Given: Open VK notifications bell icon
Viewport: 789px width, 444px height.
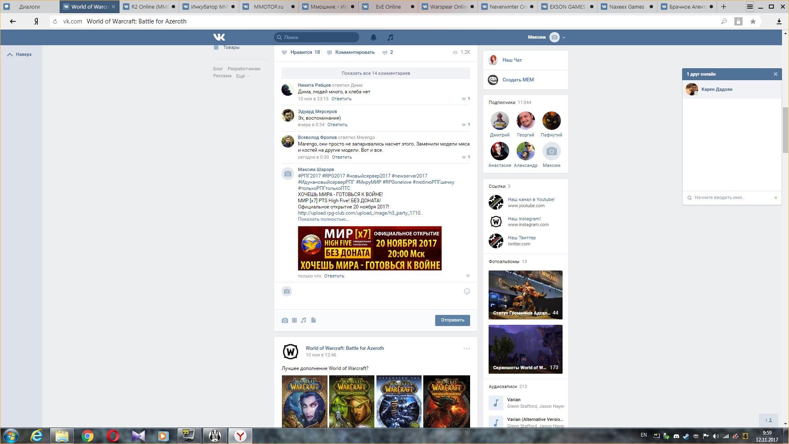Looking at the screenshot, I should point(373,37).
